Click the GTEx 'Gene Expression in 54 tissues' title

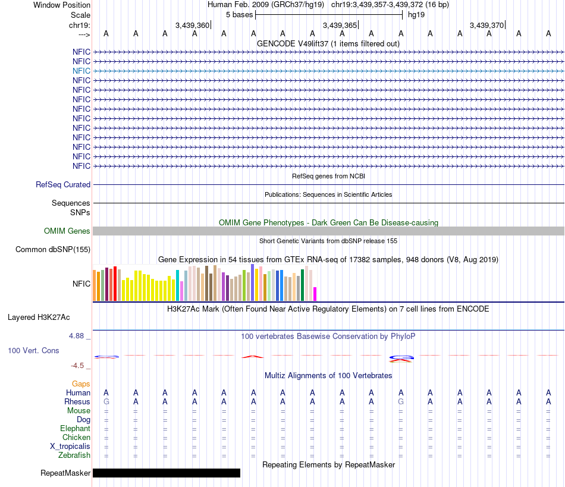tap(328, 259)
